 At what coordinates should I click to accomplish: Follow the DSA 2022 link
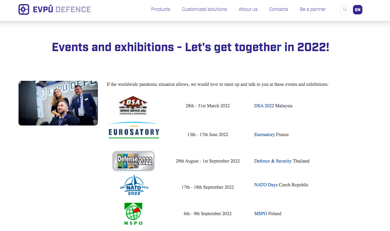[264, 106]
